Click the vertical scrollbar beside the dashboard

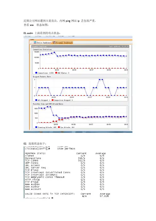[x=132, y=88]
